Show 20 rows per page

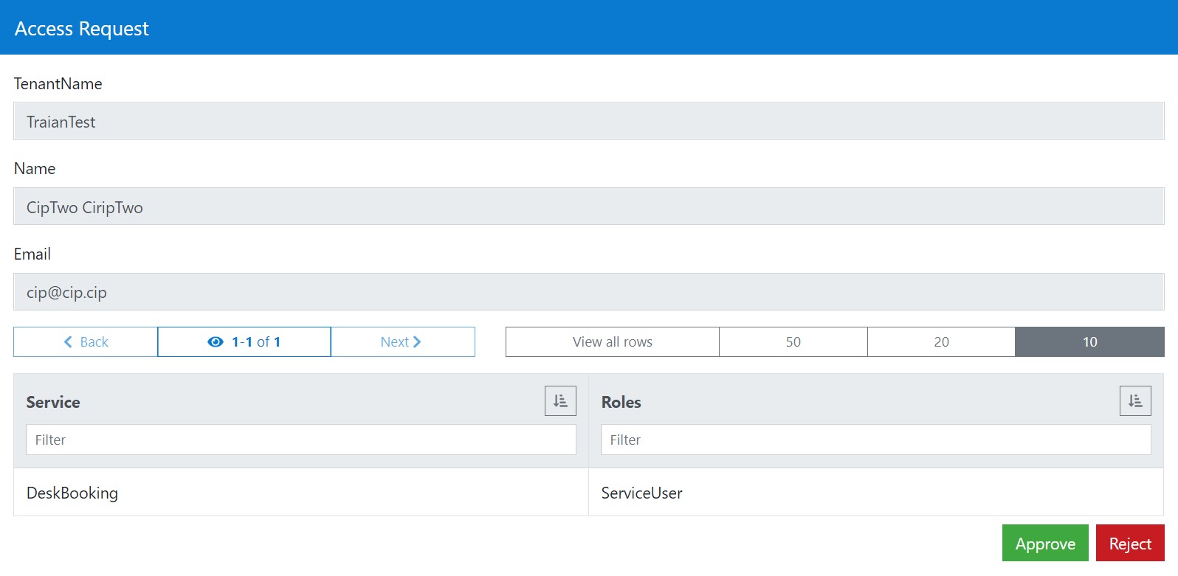pyautogui.click(x=942, y=342)
